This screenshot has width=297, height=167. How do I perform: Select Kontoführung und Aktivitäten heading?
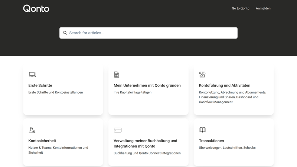tap(224, 85)
